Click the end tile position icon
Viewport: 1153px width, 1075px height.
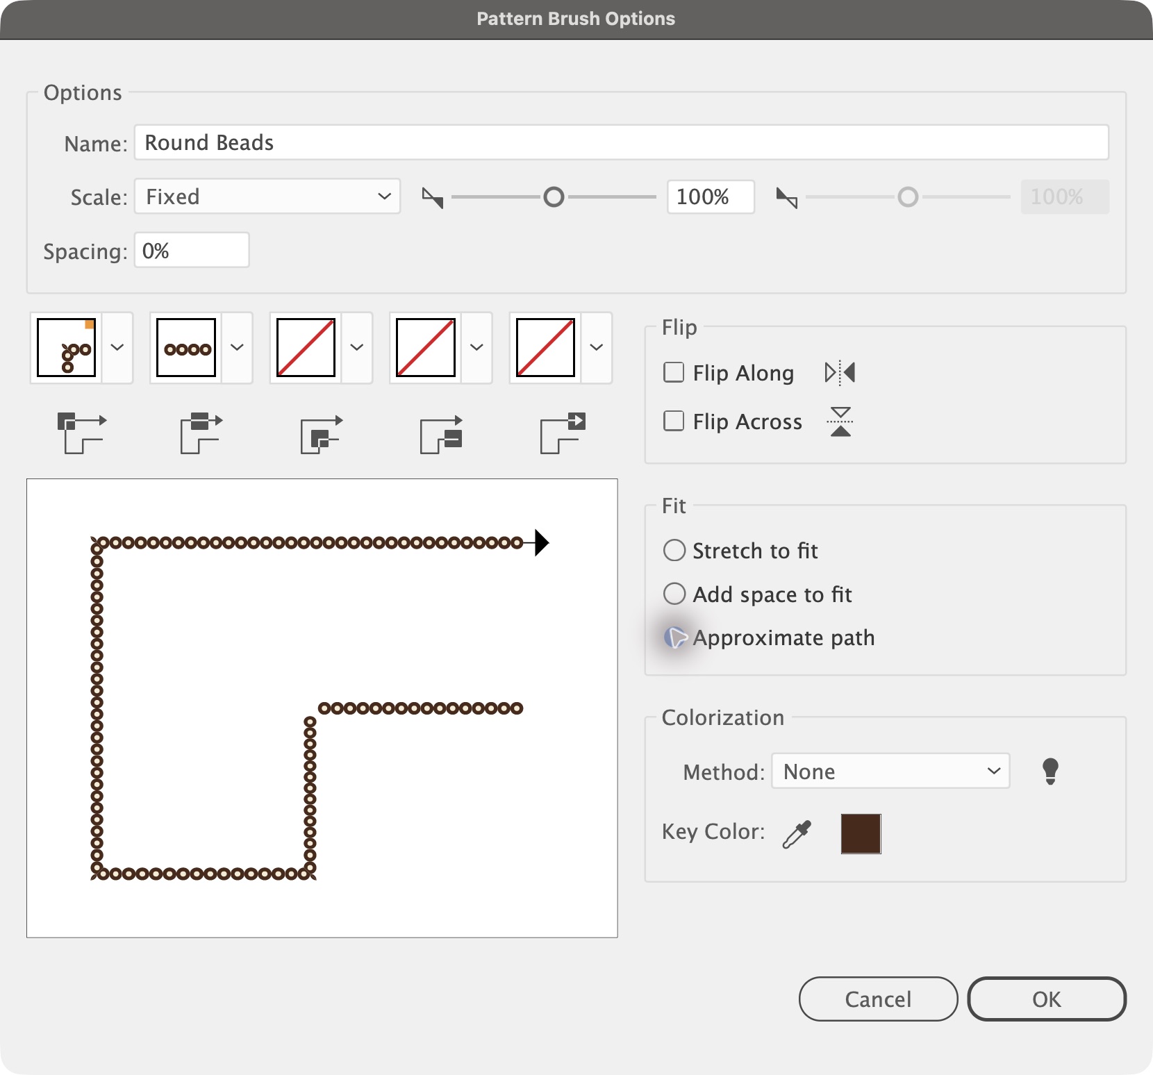tap(563, 433)
